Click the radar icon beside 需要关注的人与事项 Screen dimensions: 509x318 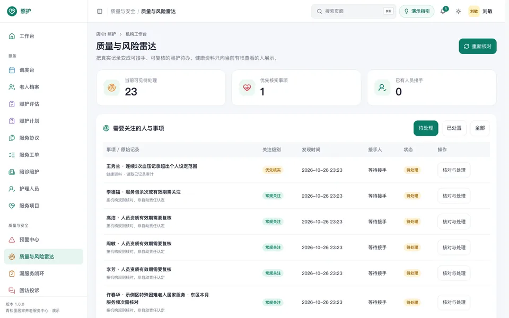(x=106, y=128)
